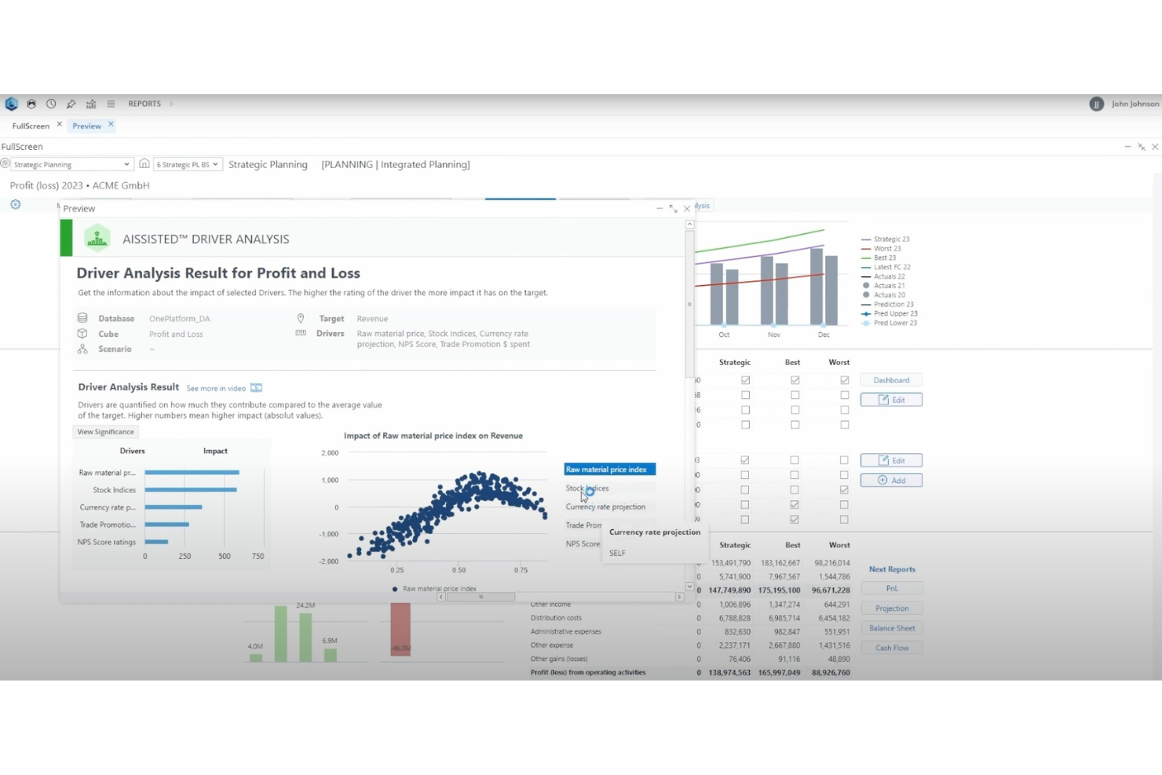Click the blue hexagon app logo
The width and height of the screenshot is (1162, 775).
(11, 104)
